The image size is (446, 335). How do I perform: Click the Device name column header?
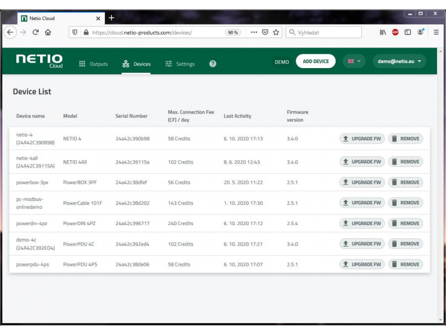click(x=31, y=116)
